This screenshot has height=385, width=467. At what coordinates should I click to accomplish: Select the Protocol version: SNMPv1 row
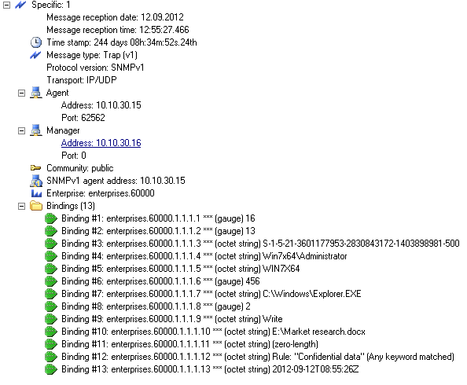tap(95, 68)
